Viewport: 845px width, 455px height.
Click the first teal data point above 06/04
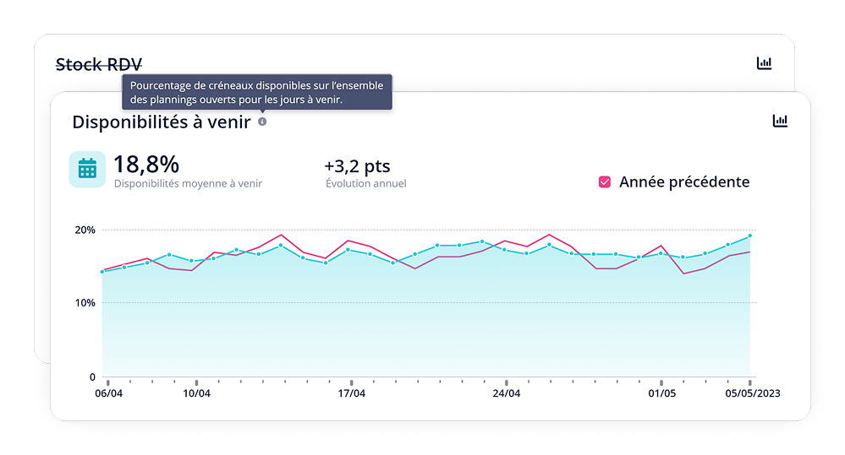pyautogui.click(x=102, y=272)
